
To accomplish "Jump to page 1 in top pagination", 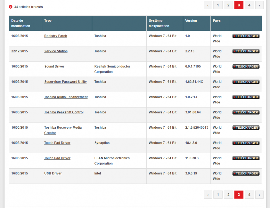I will pos(218,5).
